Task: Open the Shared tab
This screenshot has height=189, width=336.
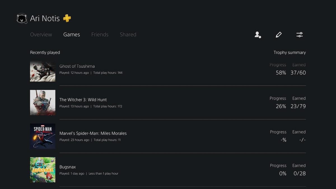Action: click(128, 34)
